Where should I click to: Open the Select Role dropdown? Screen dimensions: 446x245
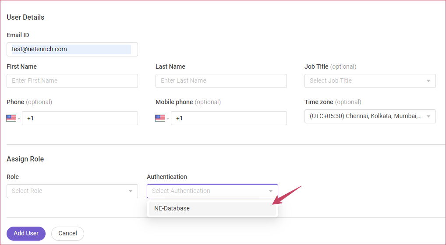pos(72,191)
